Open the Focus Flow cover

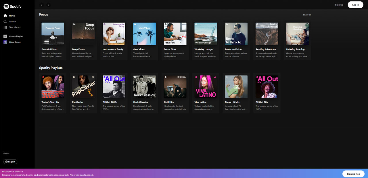click(175, 34)
